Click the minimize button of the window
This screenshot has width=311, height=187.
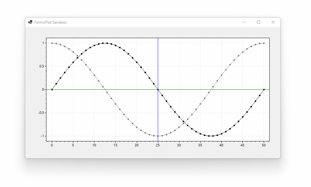[x=244, y=22]
